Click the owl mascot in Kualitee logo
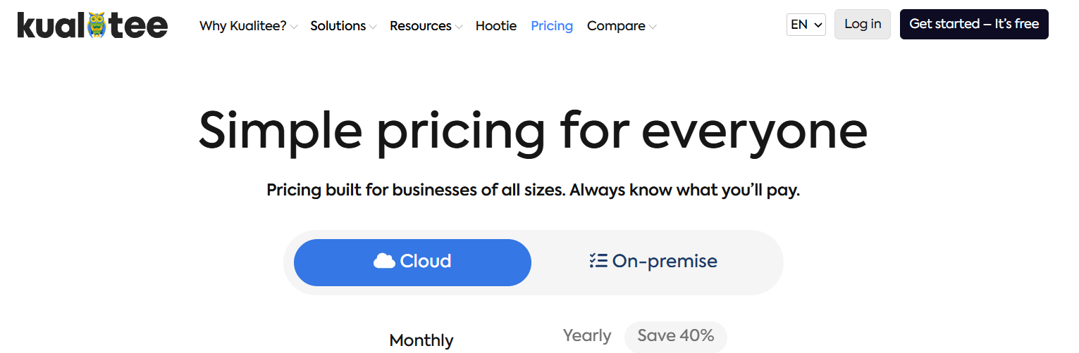The image size is (1079, 353). coord(97,25)
